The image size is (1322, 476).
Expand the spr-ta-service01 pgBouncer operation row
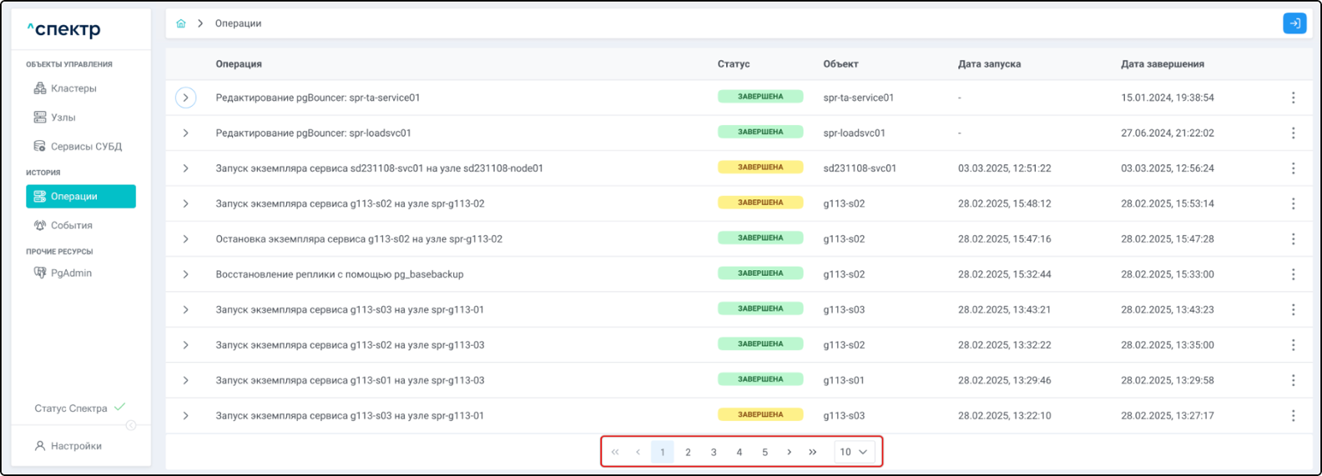(185, 98)
